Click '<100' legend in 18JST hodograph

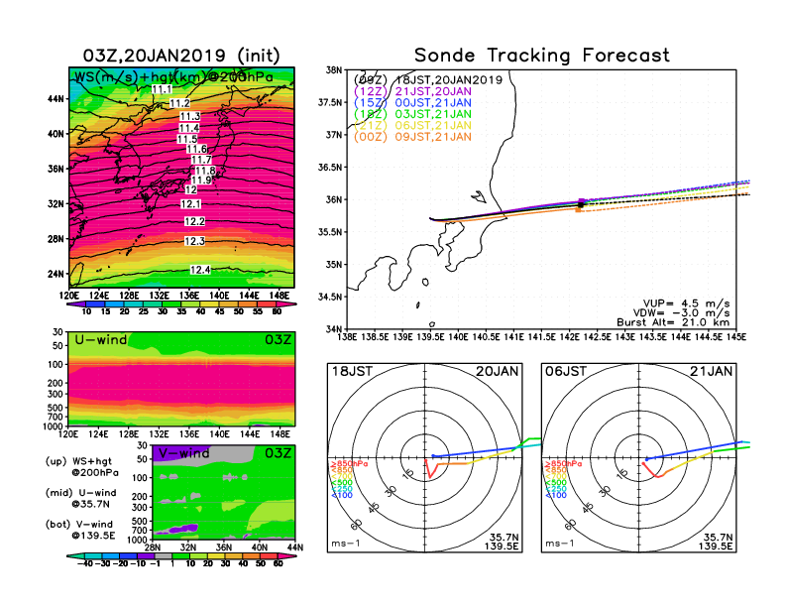[341, 495]
